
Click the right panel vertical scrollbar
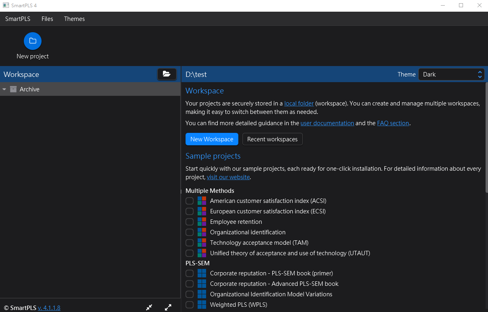click(486, 137)
